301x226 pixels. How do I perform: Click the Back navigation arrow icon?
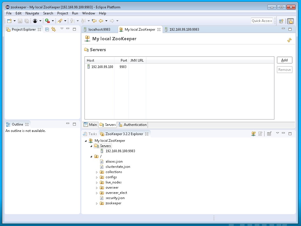tap(101, 21)
